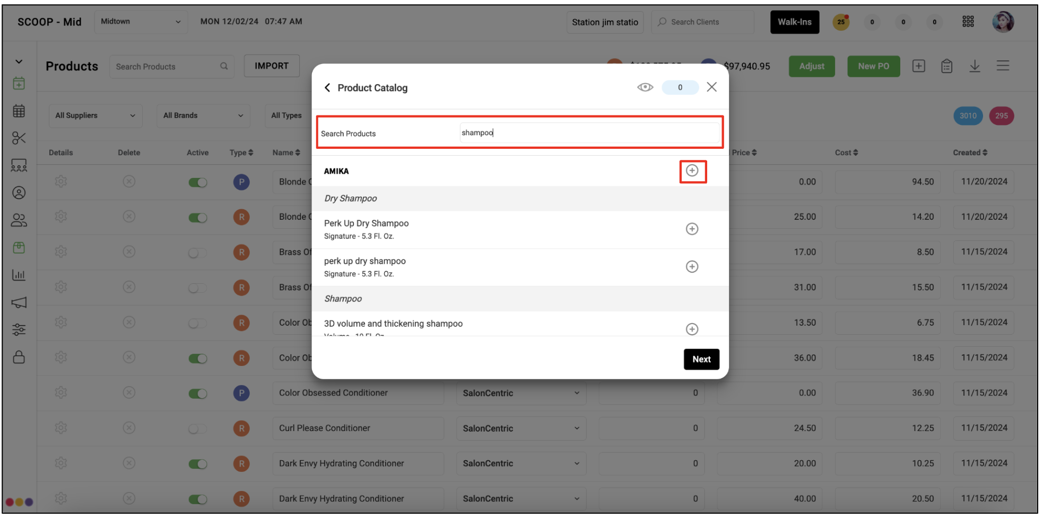Toggle active switch for Color Obsessed Conditioner
The height and width of the screenshot is (519, 1043).
click(x=197, y=393)
